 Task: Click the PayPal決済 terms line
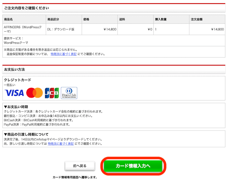click(37, 125)
